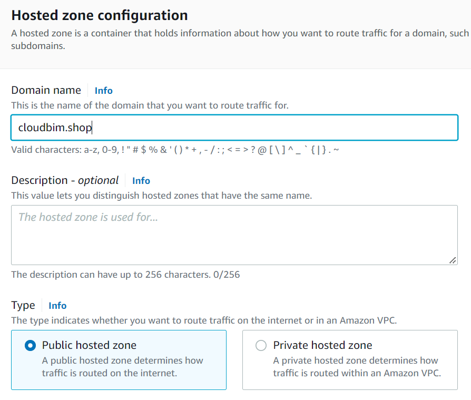Click private zone 'within an Amazon VPC' description
The width and height of the screenshot is (471, 400).
(x=356, y=373)
